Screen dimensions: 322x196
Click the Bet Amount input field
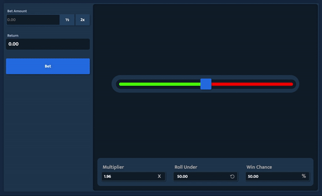tap(33, 20)
